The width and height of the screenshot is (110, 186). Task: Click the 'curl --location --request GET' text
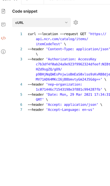pyautogui.click(x=57, y=34)
